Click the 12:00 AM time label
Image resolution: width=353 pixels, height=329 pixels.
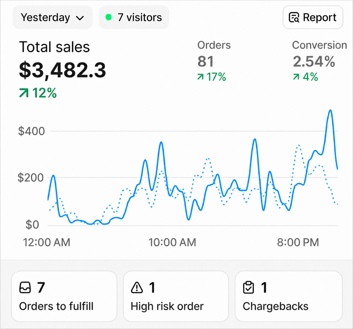click(x=47, y=242)
